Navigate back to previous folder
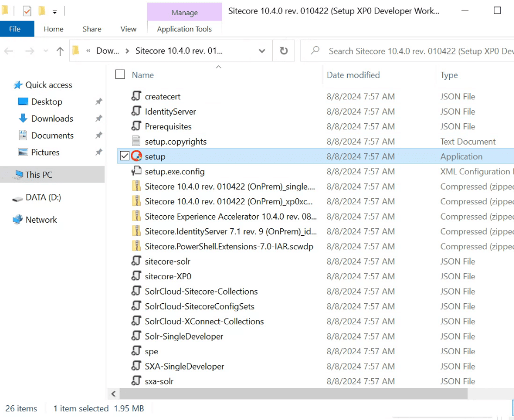The image size is (514, 420). pyautogui.click(x=9, y=51)
